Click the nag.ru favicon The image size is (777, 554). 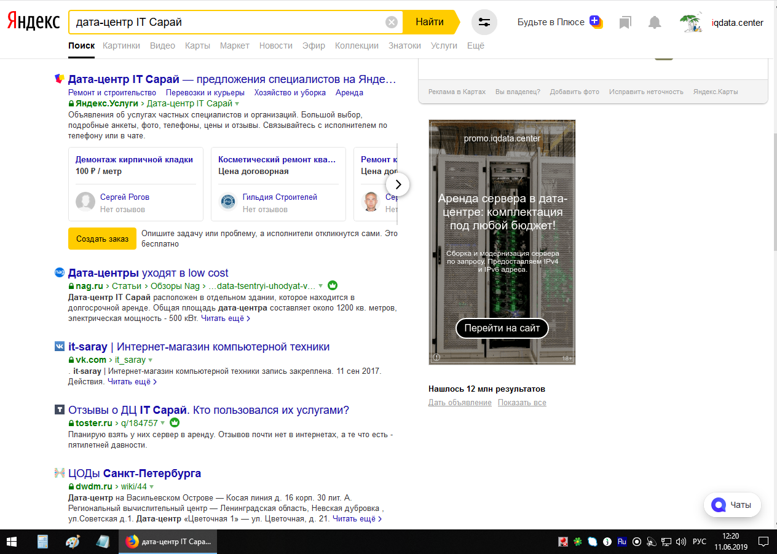(60, 272)
